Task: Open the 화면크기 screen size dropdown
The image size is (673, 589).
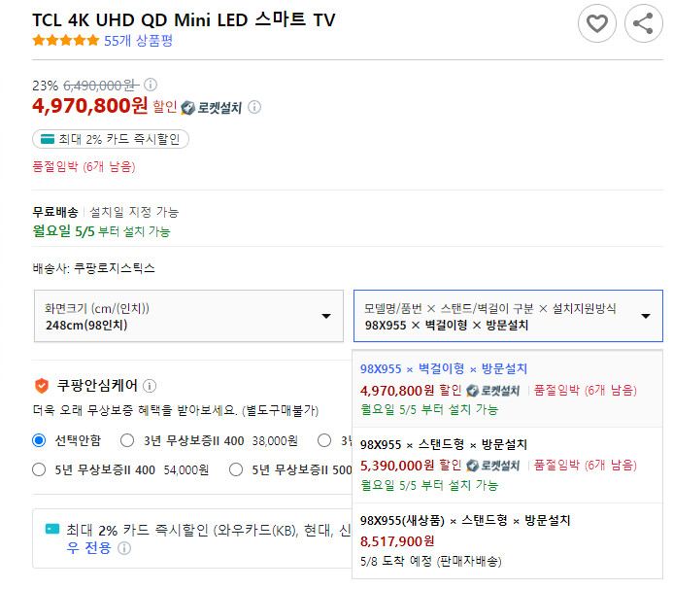Action: tap(188, 316)
